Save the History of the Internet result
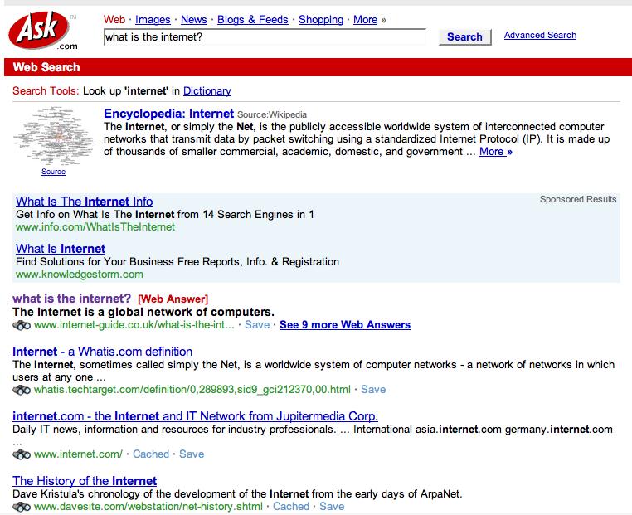The width and height of the screenshot is (632, 515). click(332, 507)
